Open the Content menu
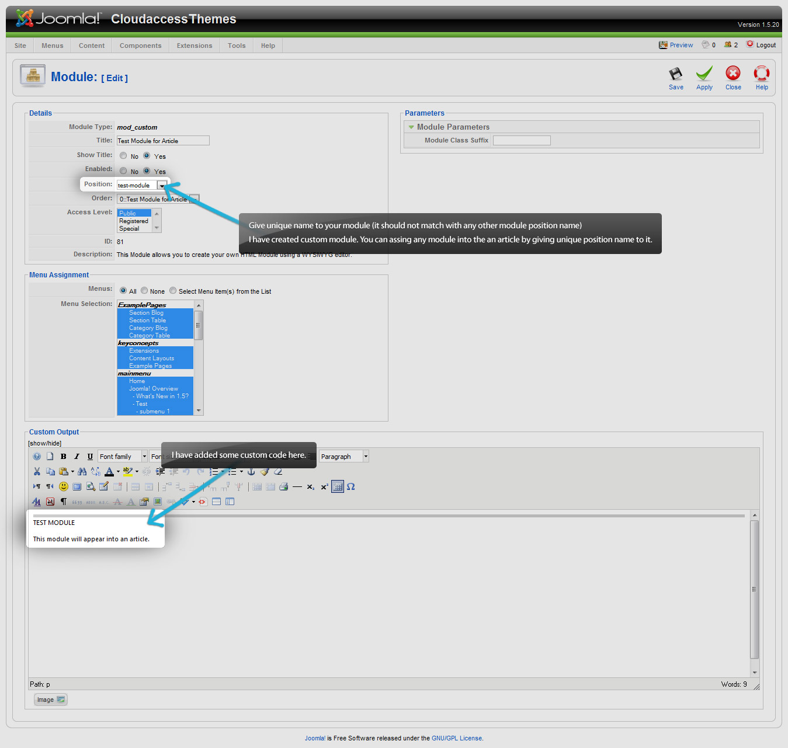 [92, 46]
